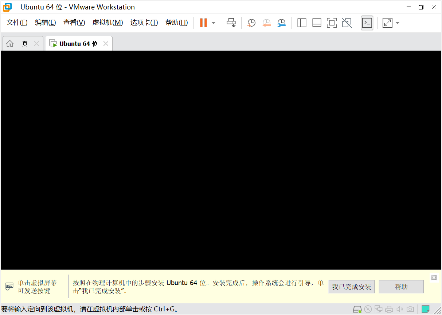Click the camera device status icon
Image resolution: width=442 pixels, height=315 pixels.
[410, 310]
